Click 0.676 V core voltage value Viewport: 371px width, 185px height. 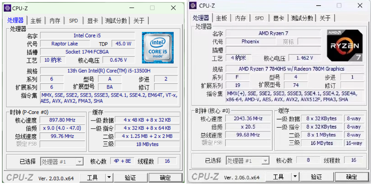point(119,60)
